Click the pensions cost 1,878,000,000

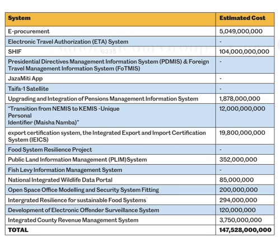click(240, 99)
